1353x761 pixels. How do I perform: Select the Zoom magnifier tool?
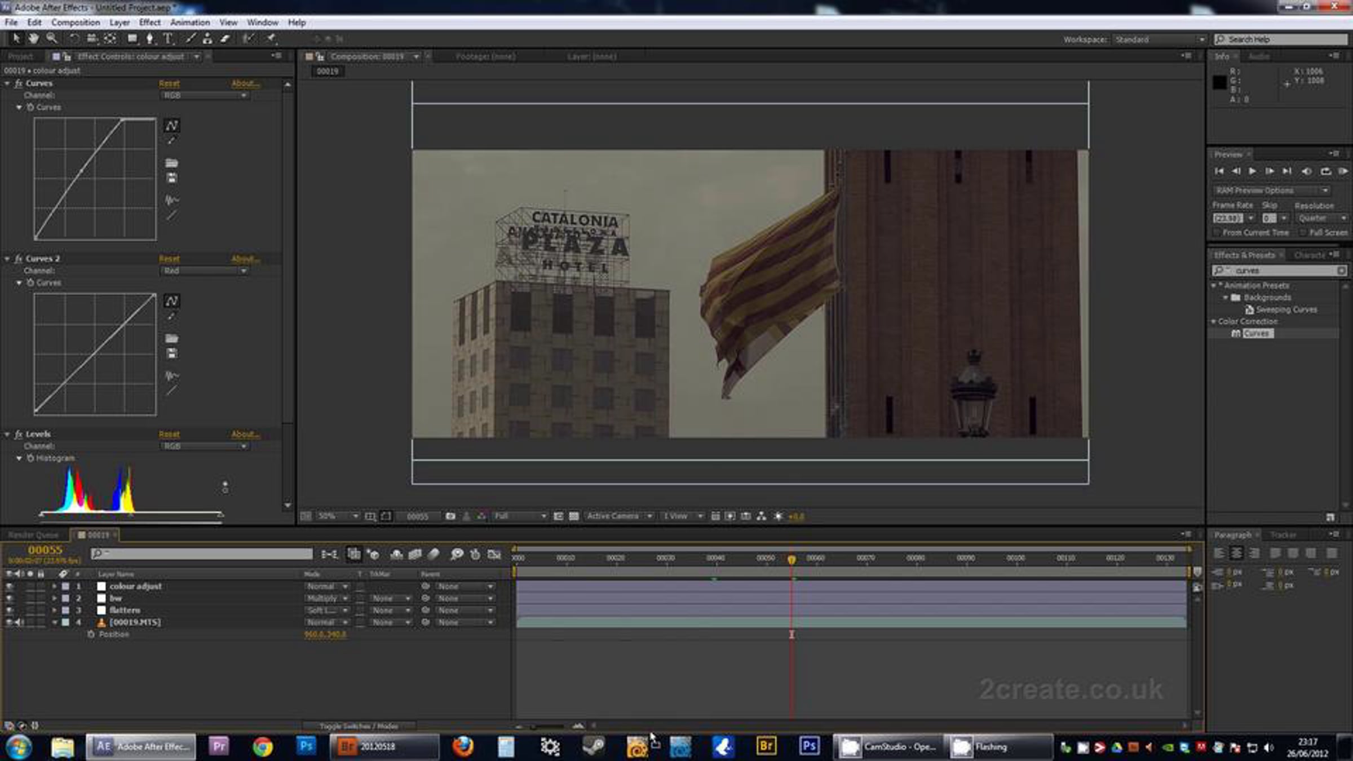(52, 38)
